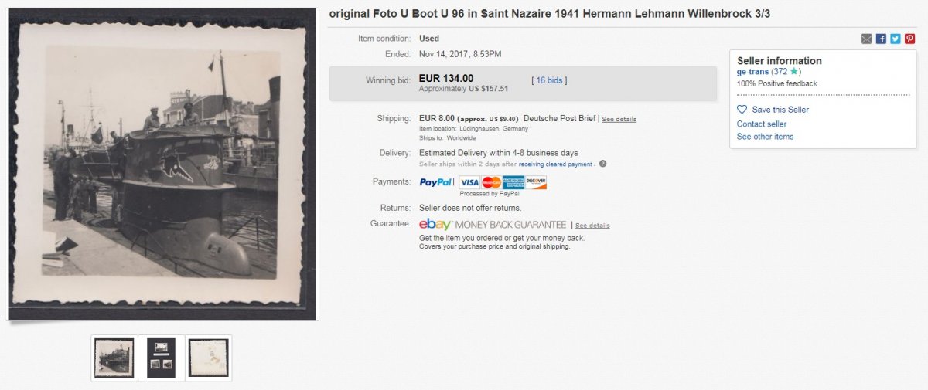This screenshot has height=390, width=928.
Task: Open shipping See details link
Action: (x=619, y=120)
